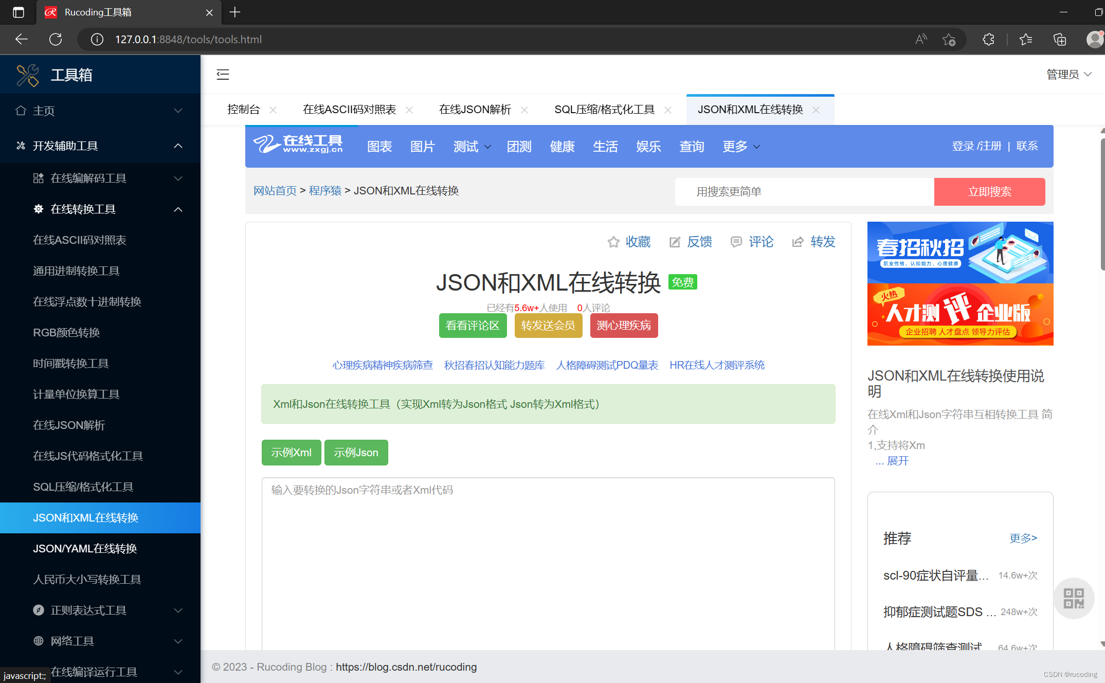
Task: Click the 评论 comment bubble icon
Action: [x=736, y=242]
